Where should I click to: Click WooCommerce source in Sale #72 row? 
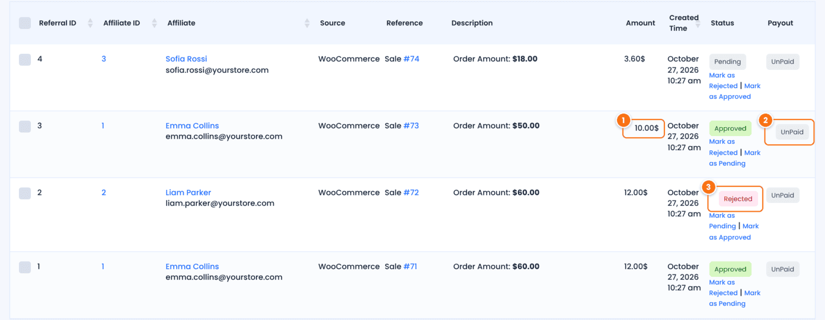(349, 192)
